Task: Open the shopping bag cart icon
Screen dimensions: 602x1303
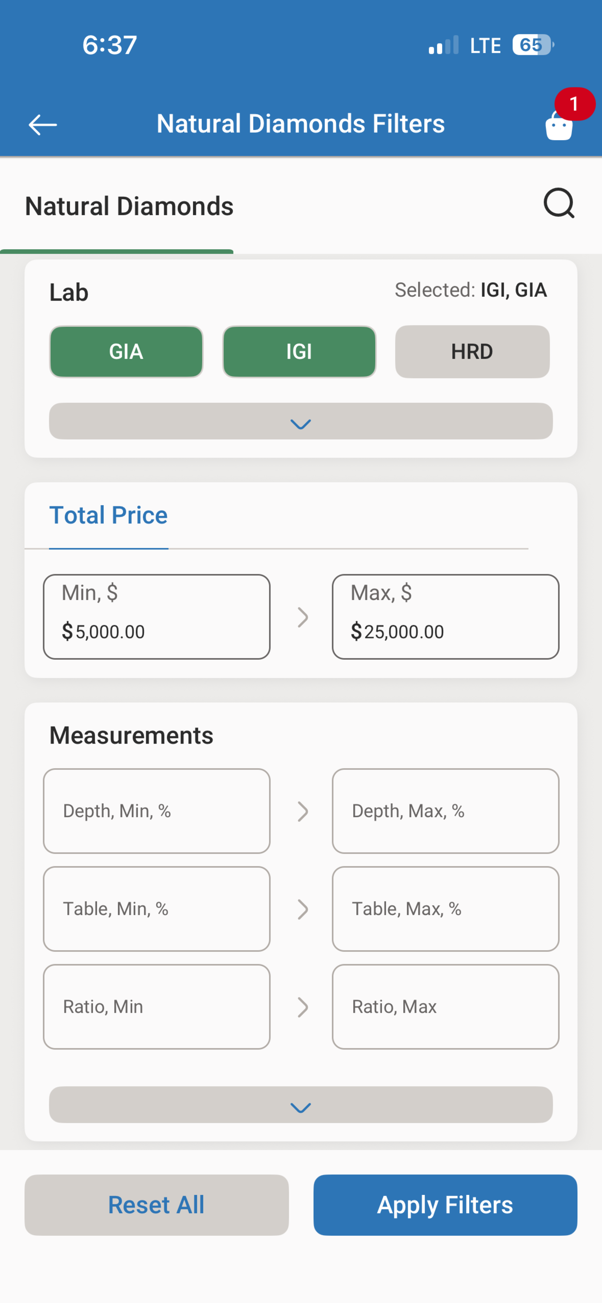Action: tap(559, 125)
